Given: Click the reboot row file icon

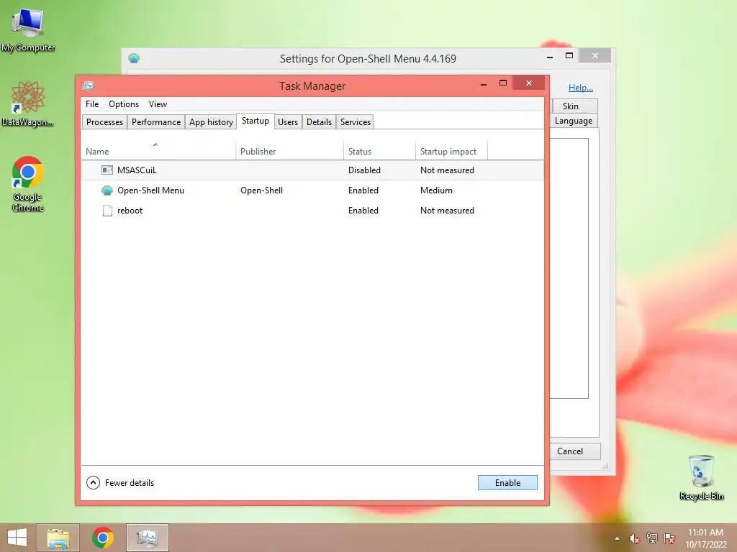Looking at the screenshot, I should [x=107, y=211].
